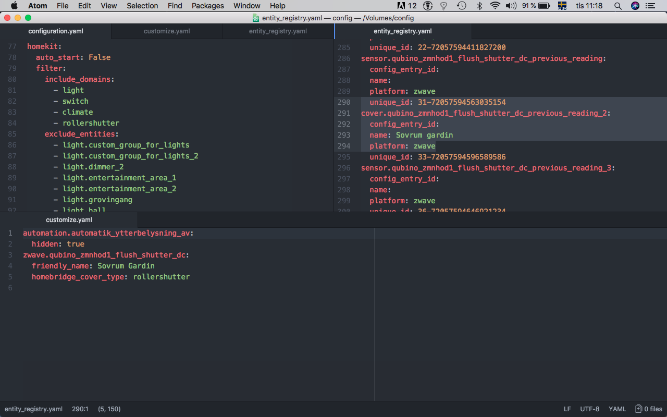Viewport: 667px width, 417px height.
Task: Open the Swedish keyboard input source menu
Action: click(562, 6)
